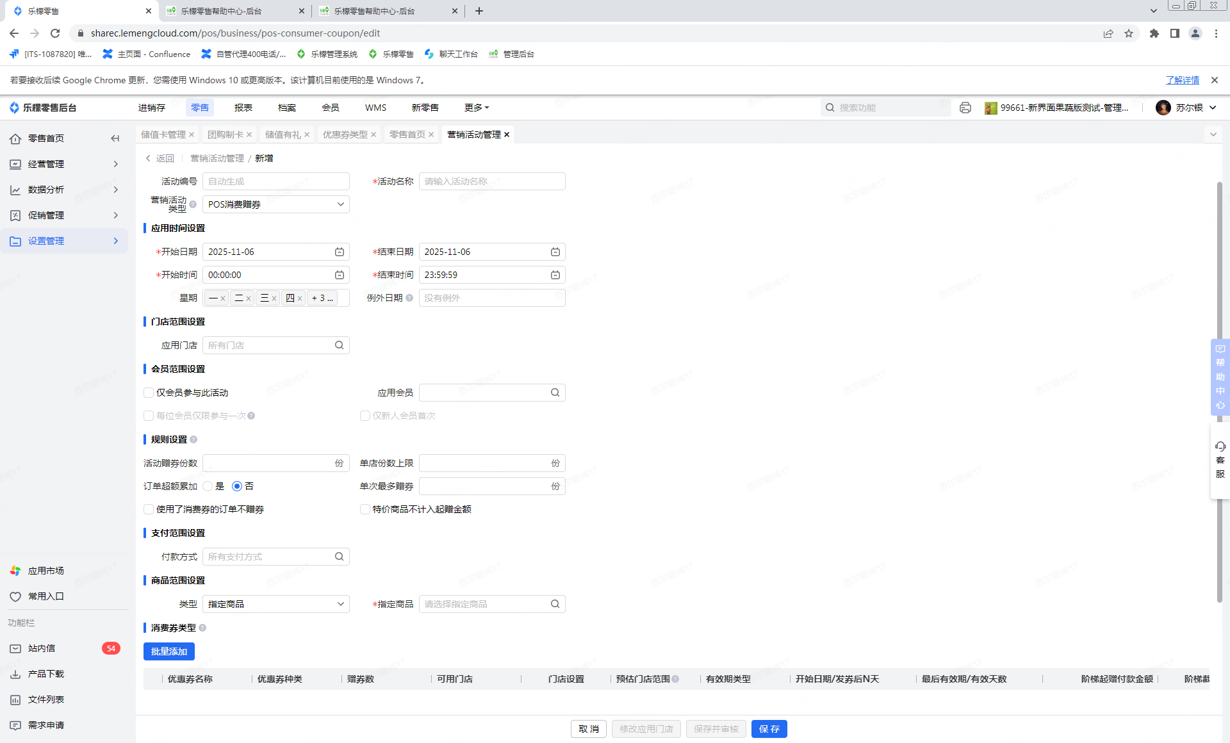Click the 保存 button
This screenshot has height=743, width=1230.
click(x=769, y=729)
